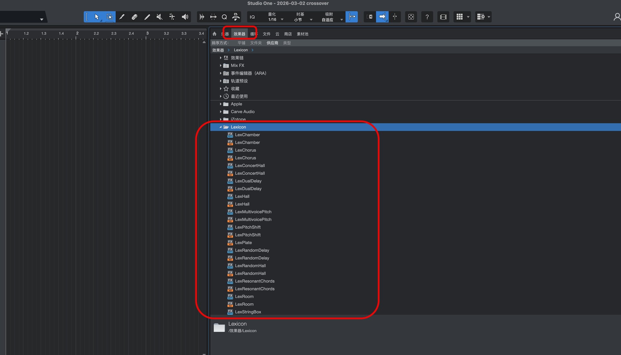
Task: Toggle the autoscroll arrow button
Action: 382,17
